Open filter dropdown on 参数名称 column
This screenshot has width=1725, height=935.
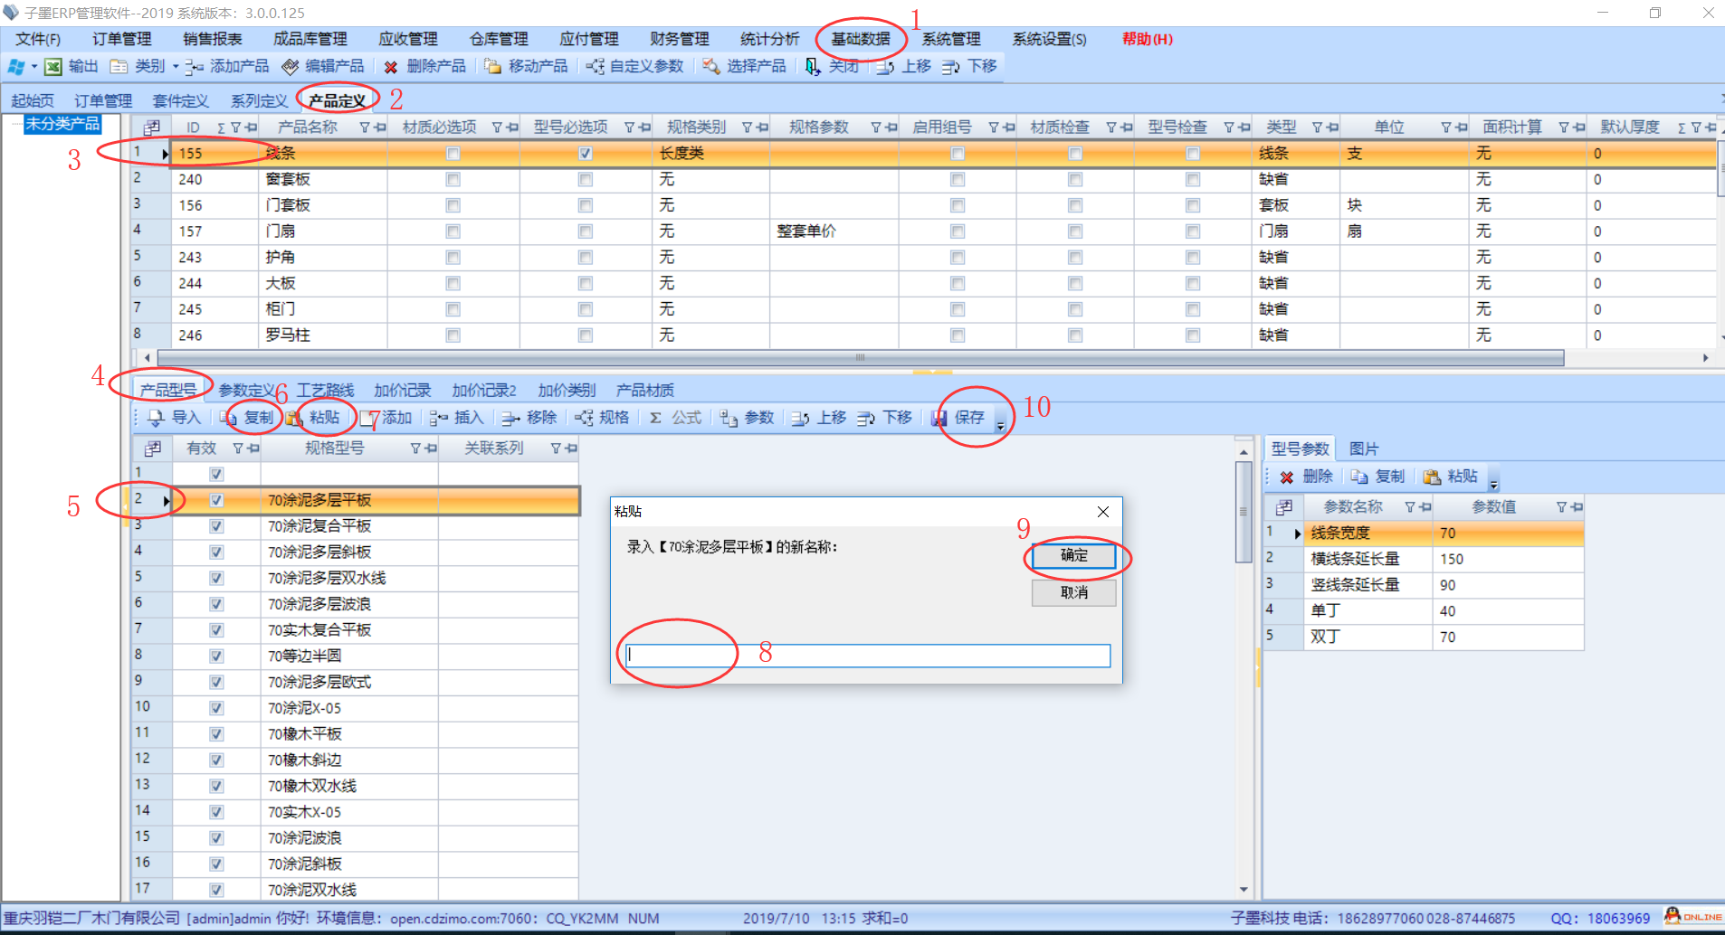pos(1409,507)
